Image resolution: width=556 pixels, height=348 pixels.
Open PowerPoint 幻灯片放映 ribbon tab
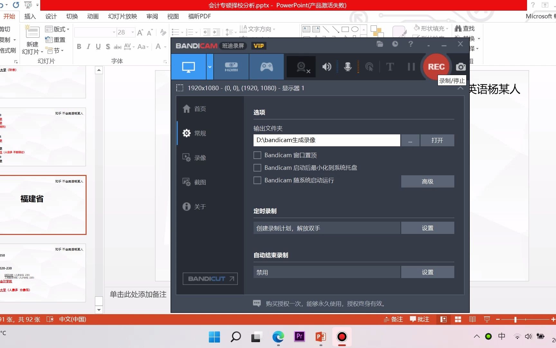pyautogui.click(x=123, y=16)
